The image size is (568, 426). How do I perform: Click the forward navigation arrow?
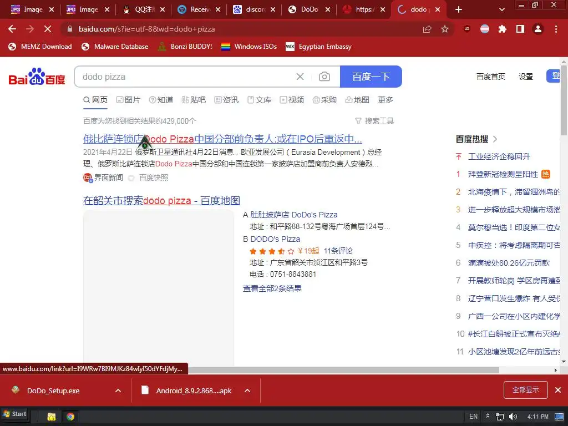coord(30,29)
